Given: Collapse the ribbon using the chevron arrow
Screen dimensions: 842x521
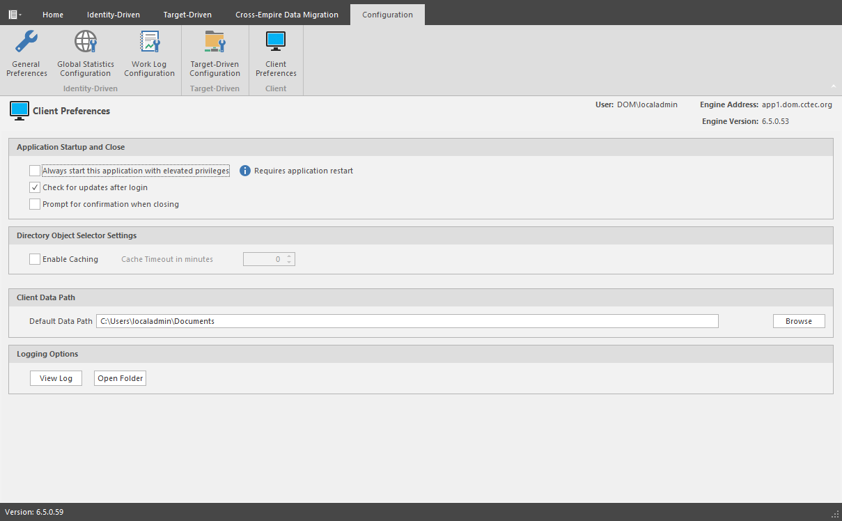Looking at the screenshot, I should pyautogui.click(x=833, y=86).
